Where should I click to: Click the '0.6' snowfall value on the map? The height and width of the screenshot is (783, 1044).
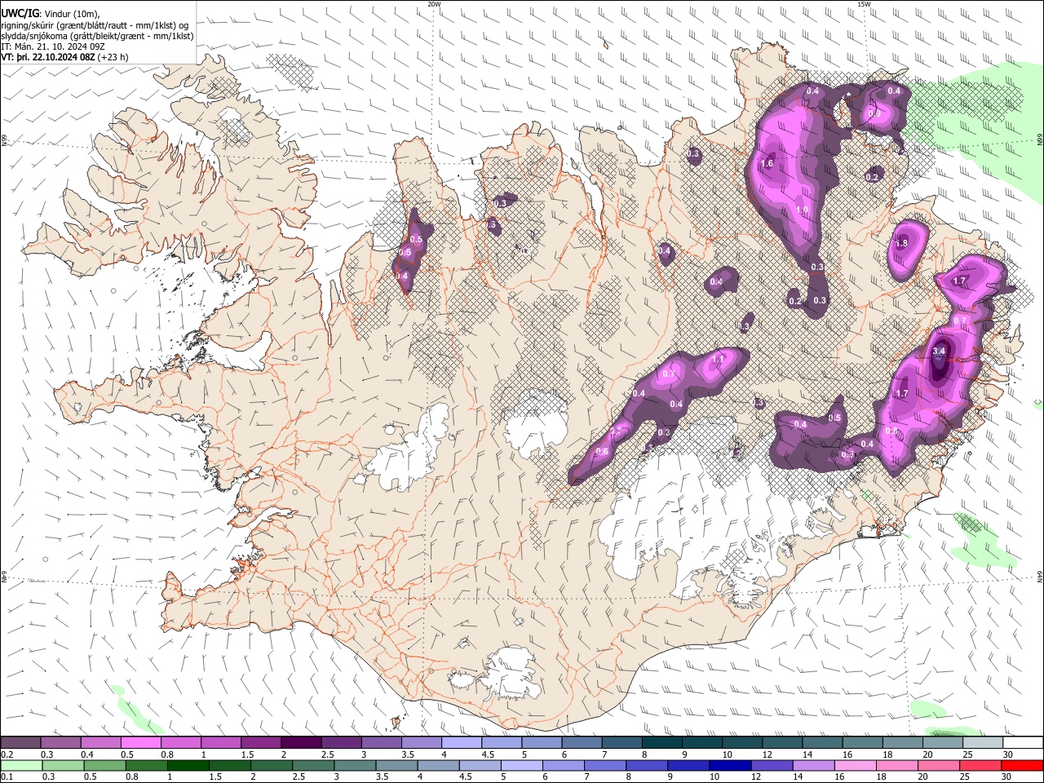coord(603,452)
